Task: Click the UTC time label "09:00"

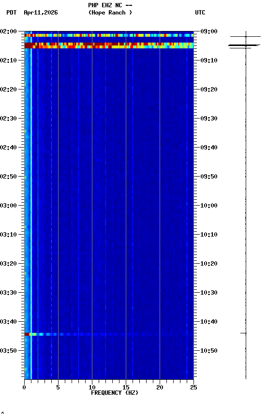Action: click(209, 31)
